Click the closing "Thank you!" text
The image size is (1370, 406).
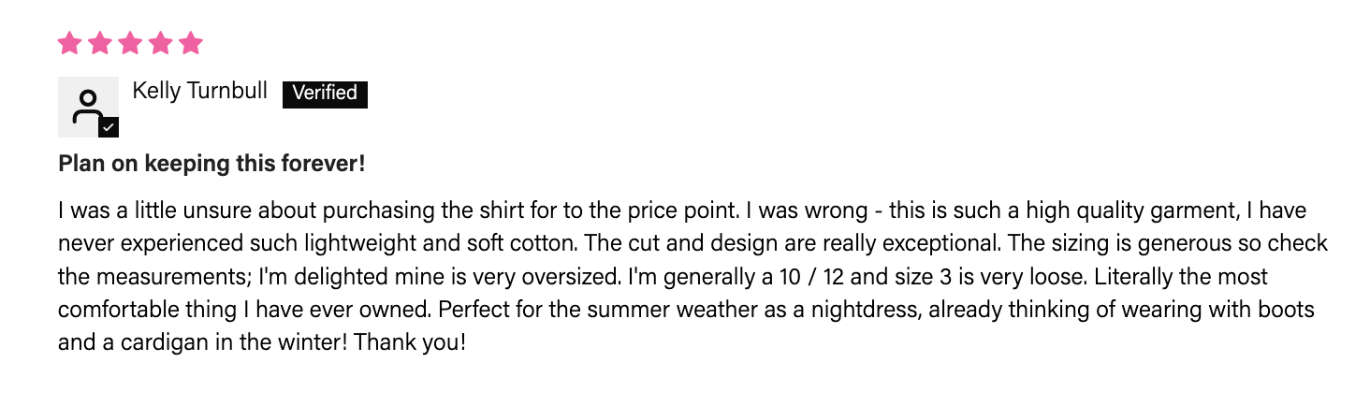[x=410, y=342]
